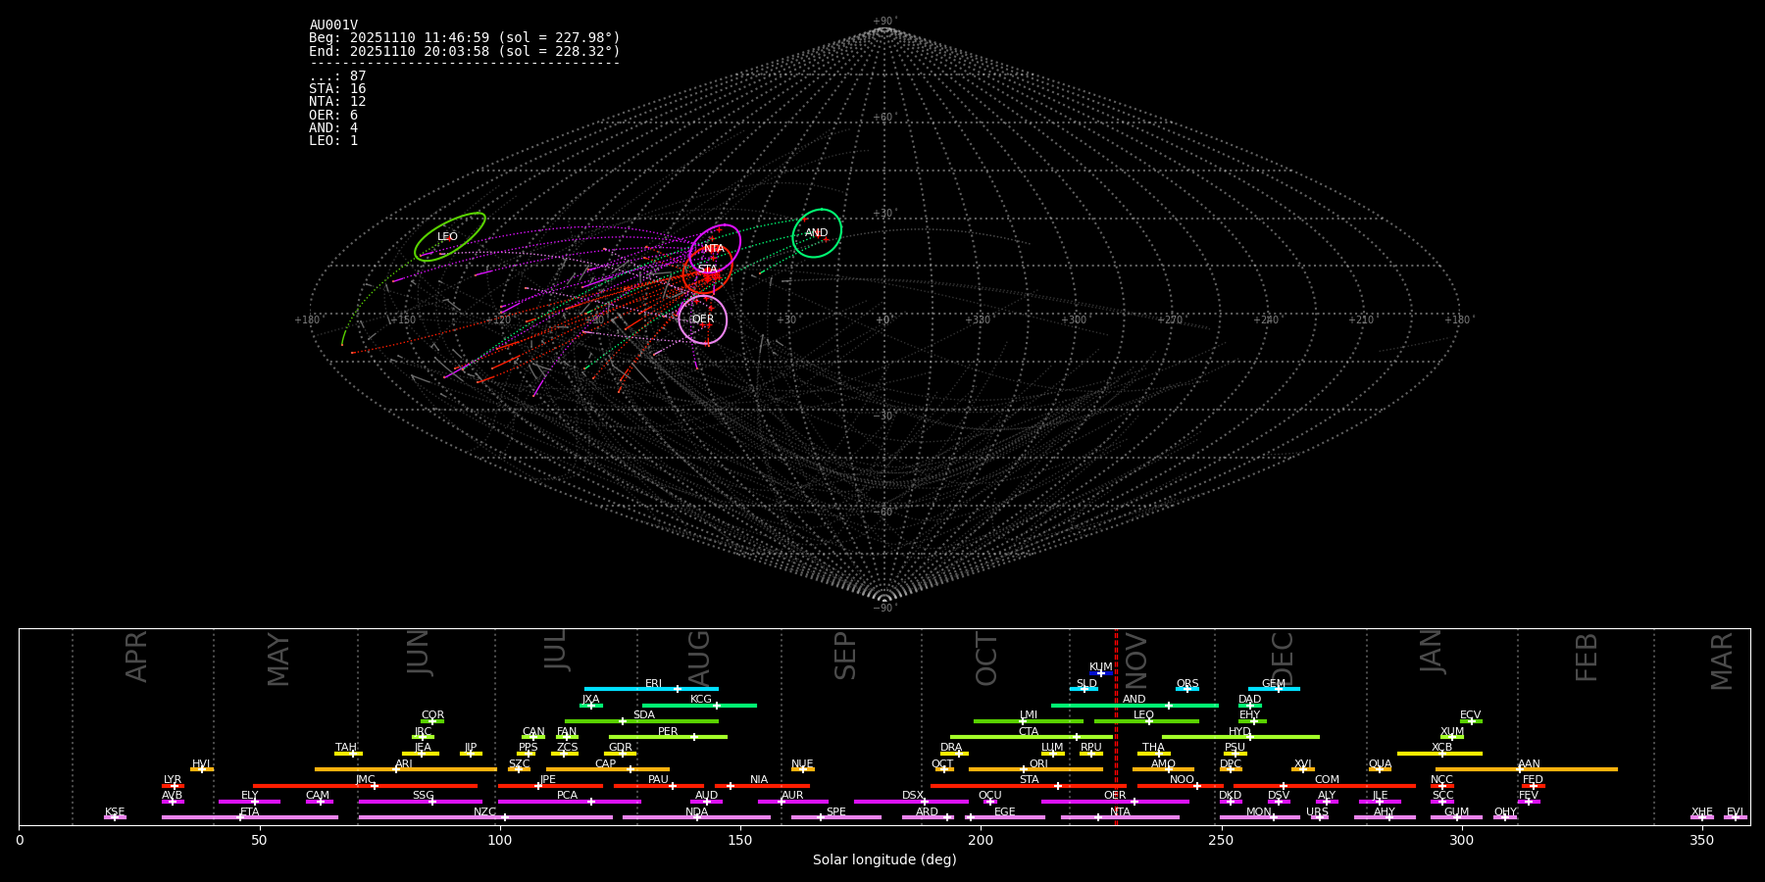Select the ERI cyan activity bar
This screenshot has width=1765, height=882.
tap(651, 689)
